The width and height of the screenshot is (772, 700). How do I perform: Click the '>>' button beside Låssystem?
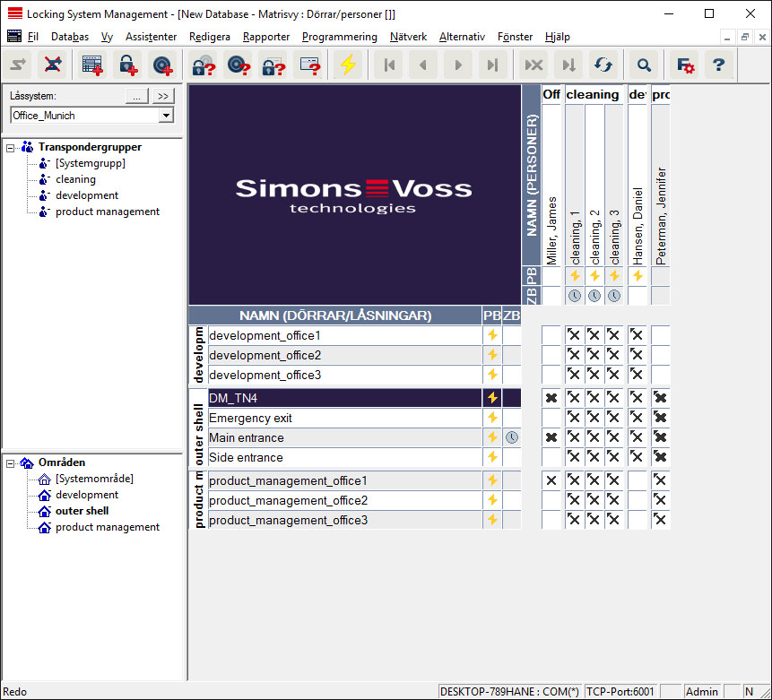pos(162,95)
